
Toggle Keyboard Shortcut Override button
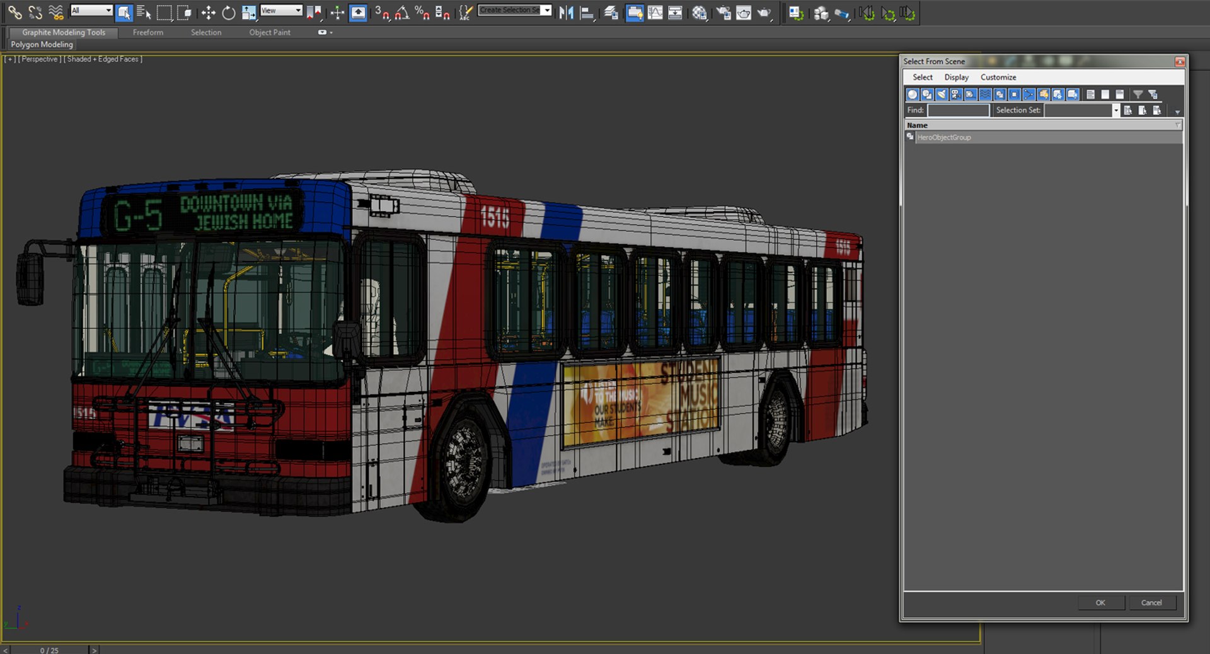358,12
